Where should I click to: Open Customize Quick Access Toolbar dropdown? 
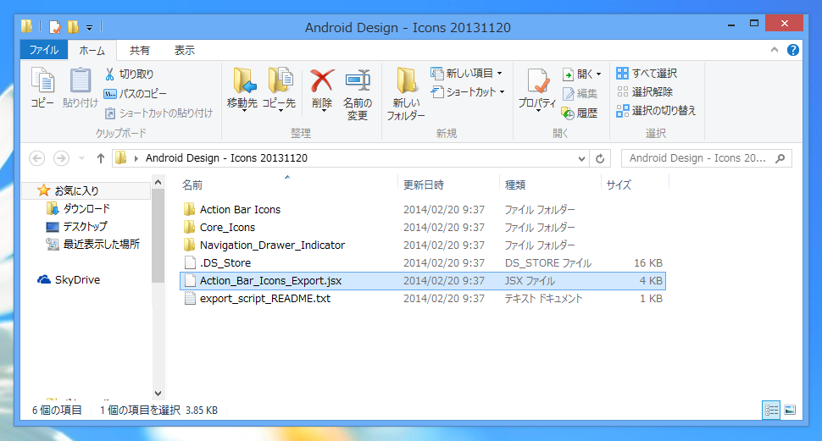pyautogui.click(x=89, y=27)
